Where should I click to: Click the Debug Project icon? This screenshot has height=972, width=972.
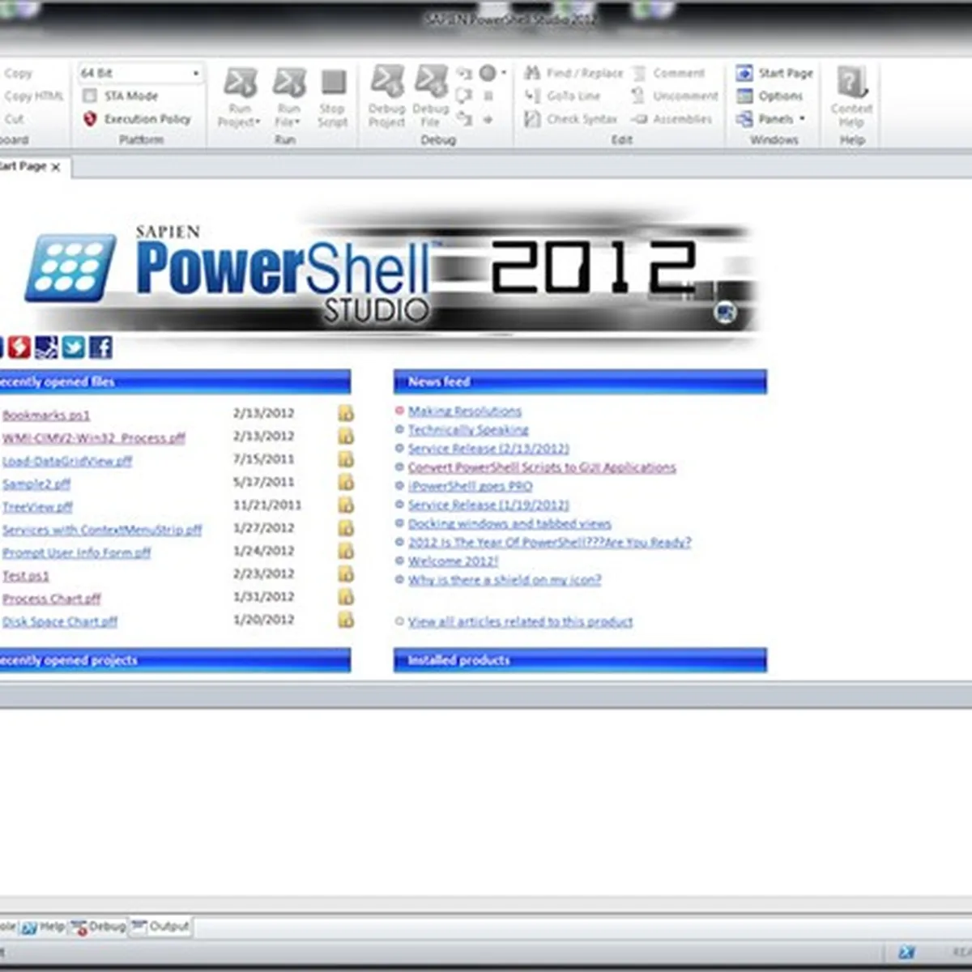click(387, 82)
